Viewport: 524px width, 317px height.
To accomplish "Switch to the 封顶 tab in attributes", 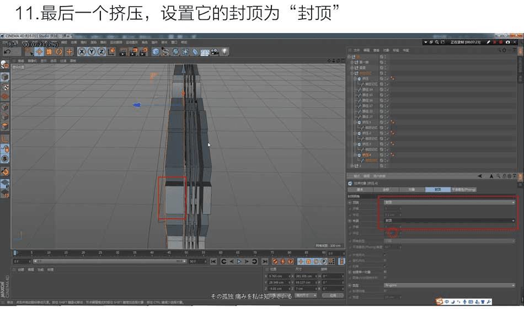I will [x=437, y=189].
